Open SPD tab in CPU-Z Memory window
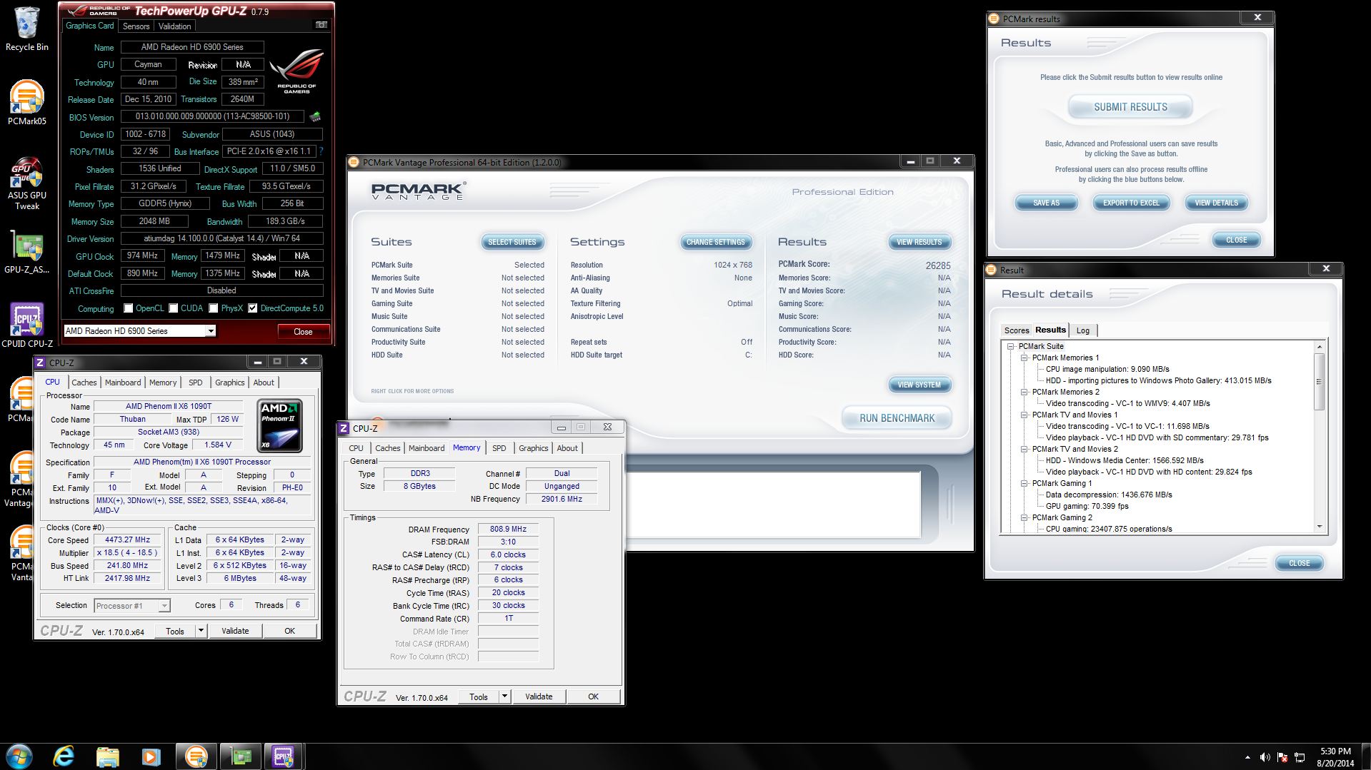The height and width of the screenshot is (770, 1371). point(499,448)
